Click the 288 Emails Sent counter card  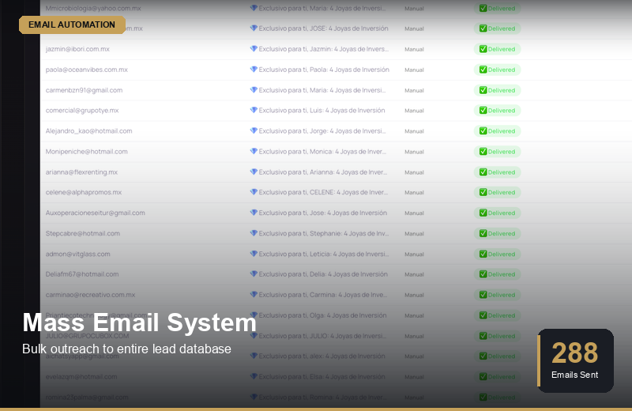click(x=575, y=360)
